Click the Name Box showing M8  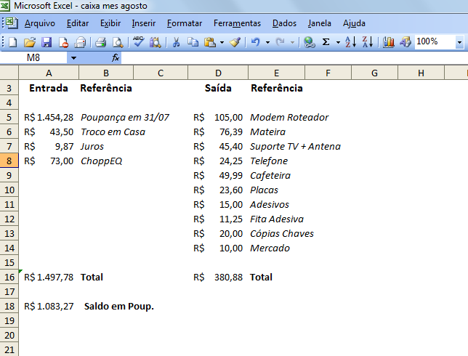coord(33,57)
